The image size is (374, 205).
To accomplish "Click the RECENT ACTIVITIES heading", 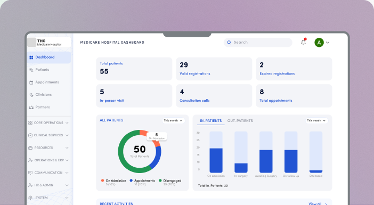I will pos(116,203).
